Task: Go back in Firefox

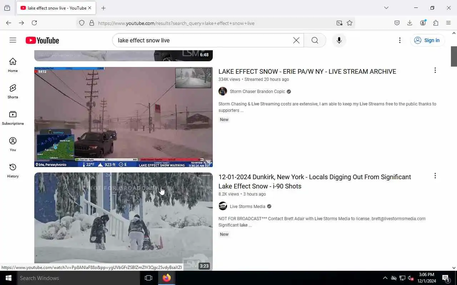Action: click(9, 23)
